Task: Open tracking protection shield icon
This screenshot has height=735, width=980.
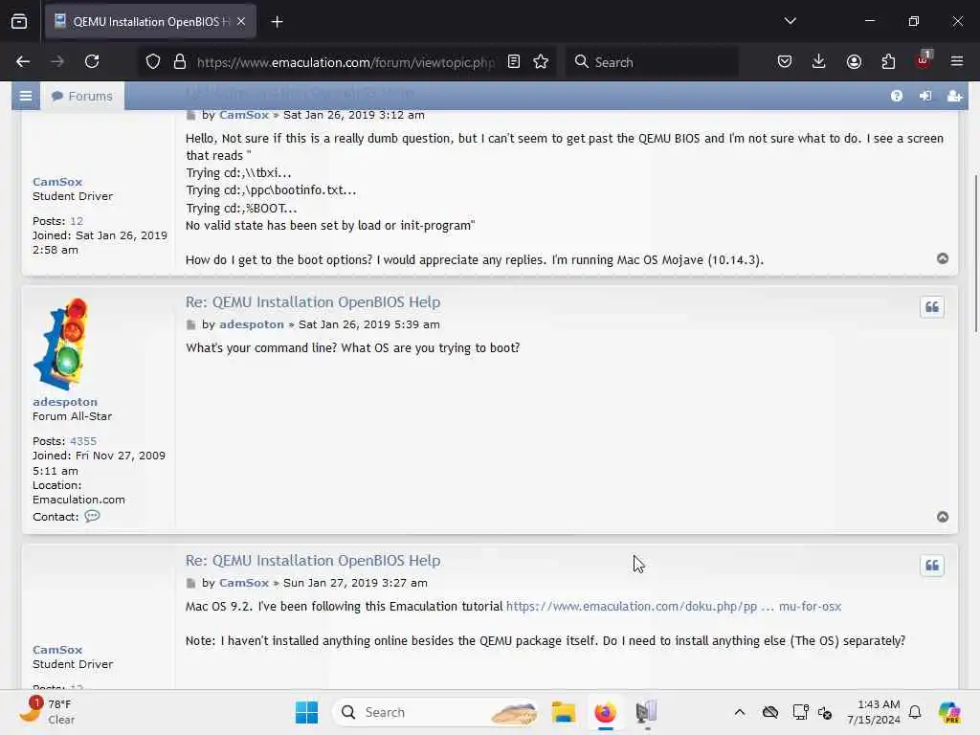Action: [153, 61]
